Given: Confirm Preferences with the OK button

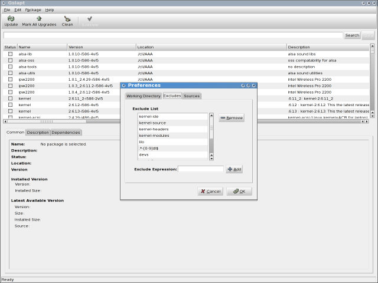Looking at the screenshot, I should [239, 191].
